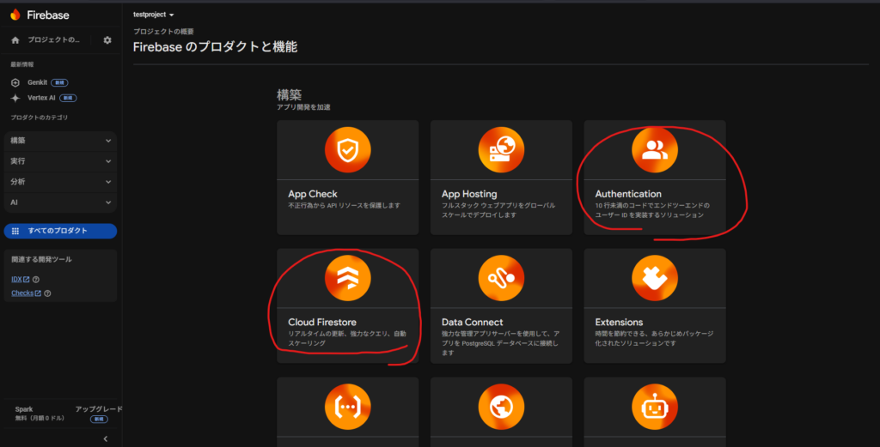The height and width of the screenshot is (447, 880).
Task: Click the 新規 badge under アップグレード
Action: point(99,419)
